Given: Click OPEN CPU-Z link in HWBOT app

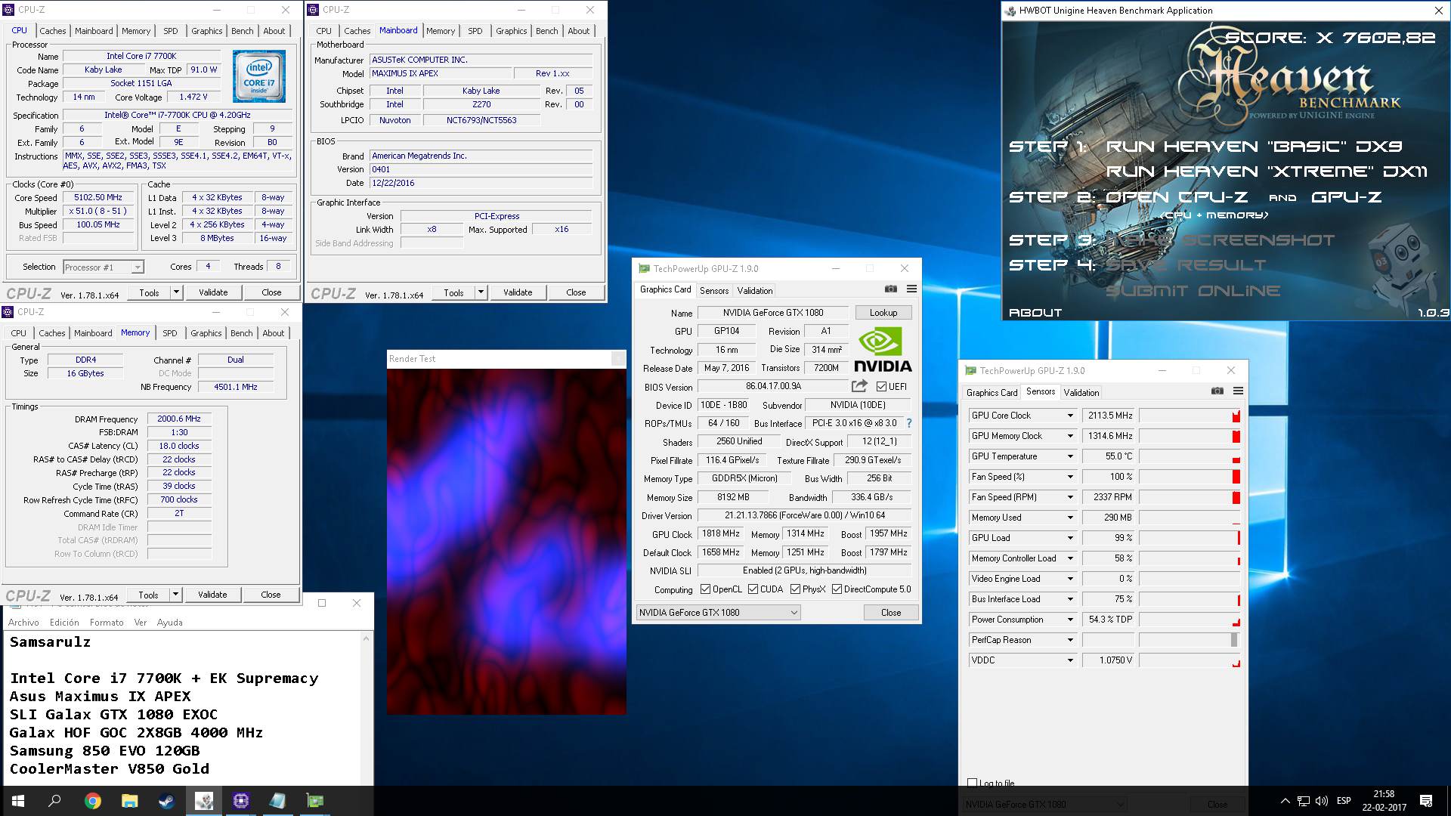Looking at the screenshot, I should (x=1177, y=197).
